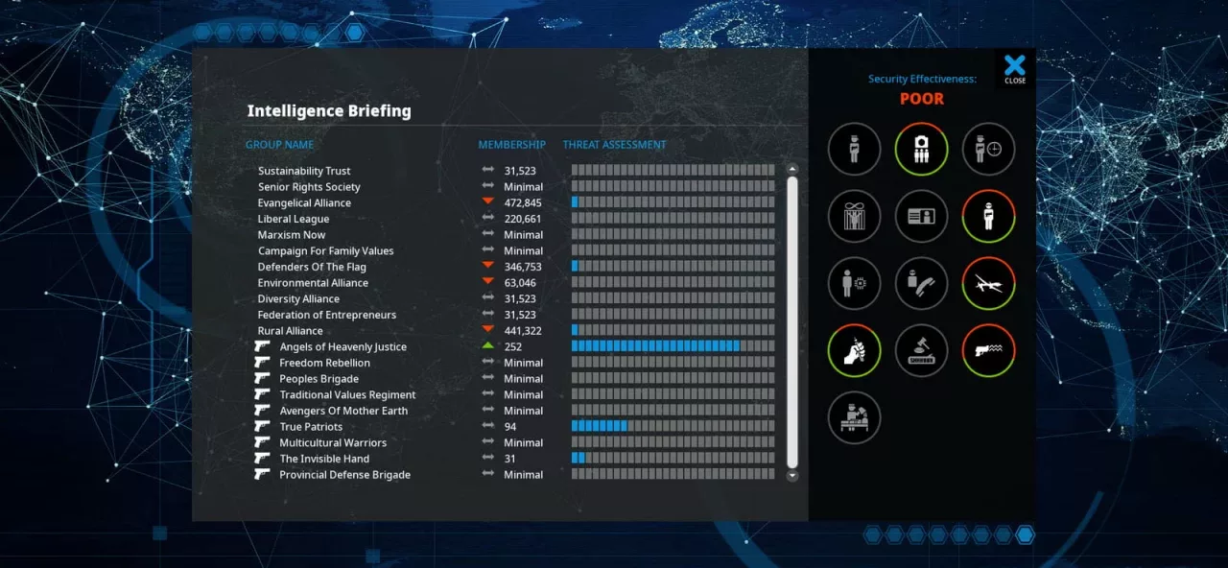1228x568 pixels.
Task: Click gun icon beside True Patriots
Action: click(263, 427)
